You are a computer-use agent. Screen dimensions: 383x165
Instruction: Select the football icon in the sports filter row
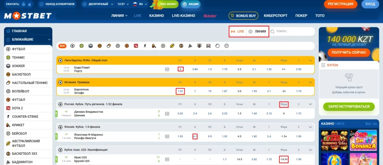pyautogui.click(x=72, y=46)
